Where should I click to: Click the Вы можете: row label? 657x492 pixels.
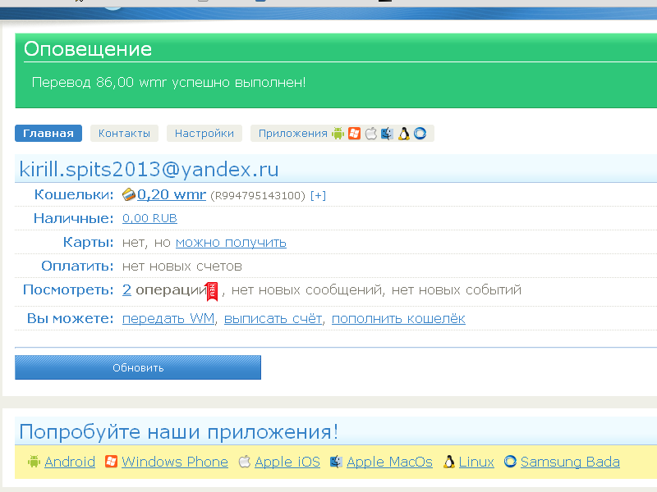[x=71, y=318]
